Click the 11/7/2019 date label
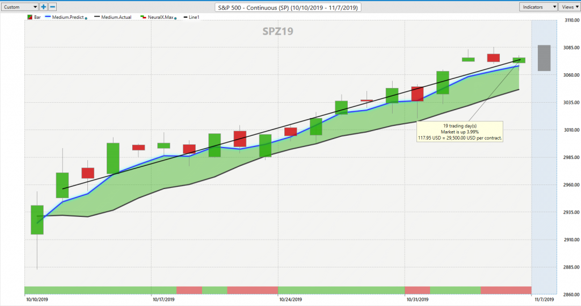 pyautogui.click(x=544, y=299)
